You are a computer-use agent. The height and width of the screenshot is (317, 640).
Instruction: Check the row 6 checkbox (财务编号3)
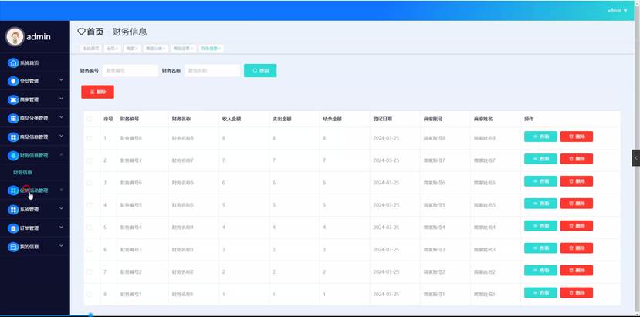(90, 250)
